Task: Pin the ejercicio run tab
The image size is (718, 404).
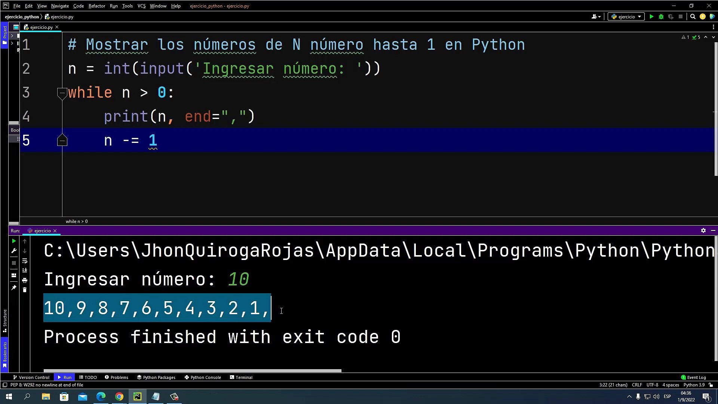Action: (14, 287)
